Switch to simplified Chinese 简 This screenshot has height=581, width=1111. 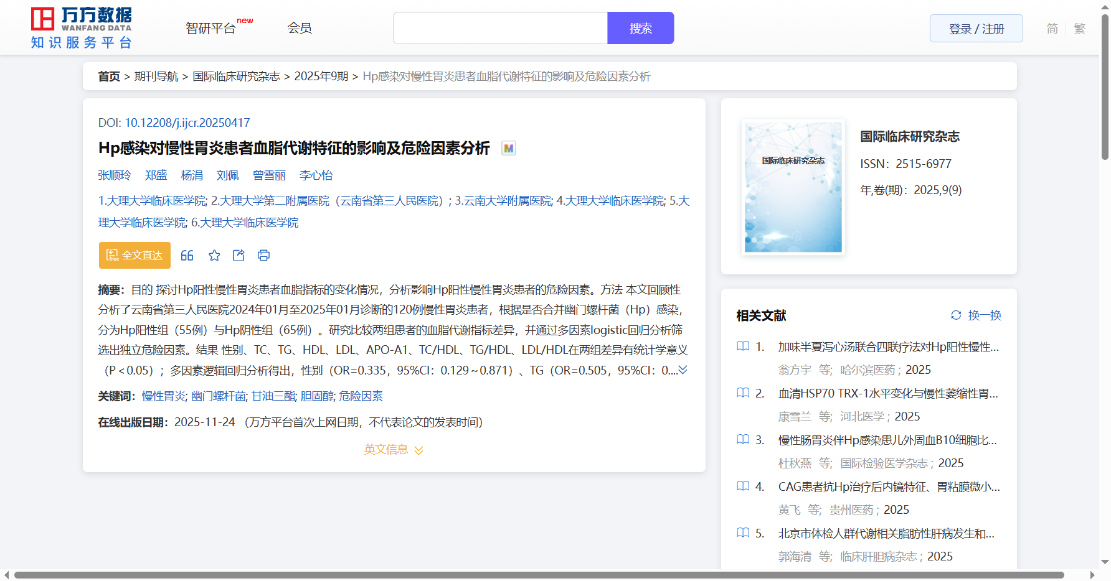(1052, 29)
